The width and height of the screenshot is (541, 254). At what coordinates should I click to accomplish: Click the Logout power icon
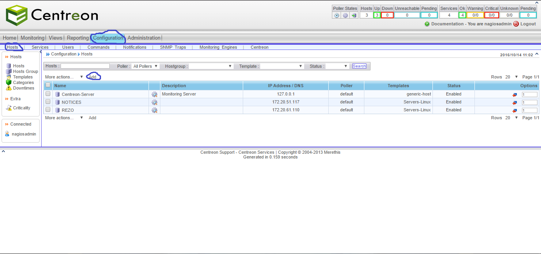[516, 24]
